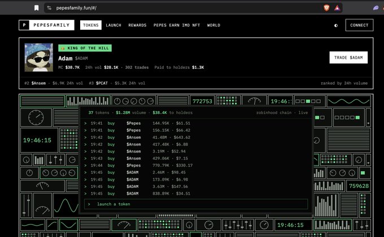
Task: Click the Adam token avatar image
Action: click(x=39, y=58)
